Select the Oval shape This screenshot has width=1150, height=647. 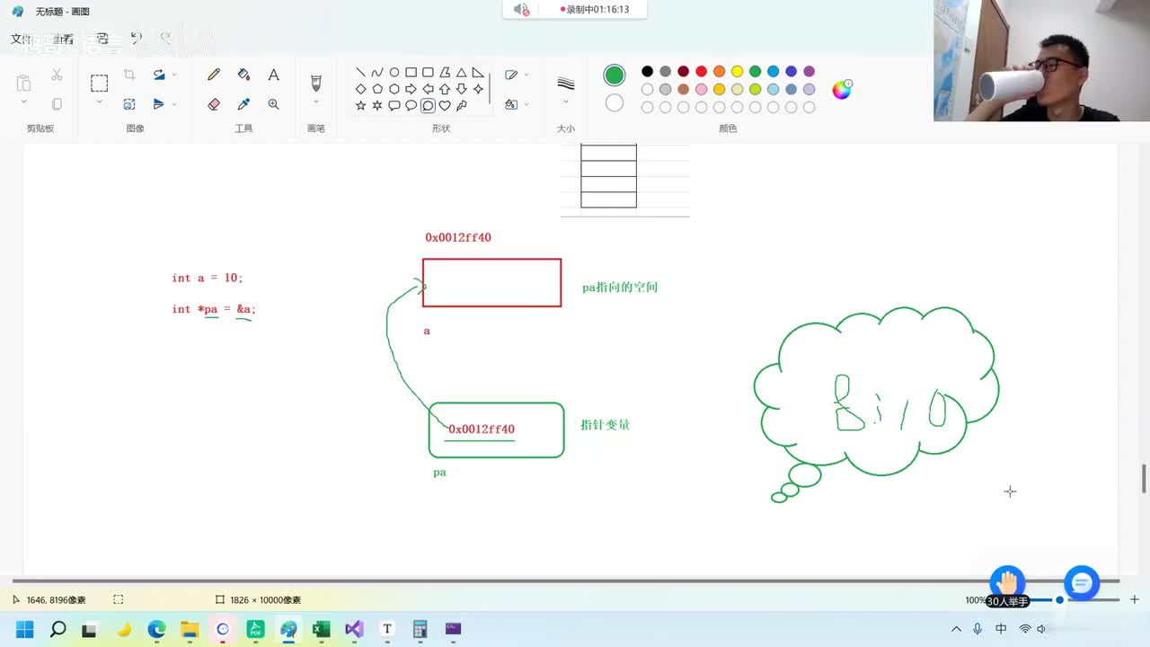click(x=394, y=73)
